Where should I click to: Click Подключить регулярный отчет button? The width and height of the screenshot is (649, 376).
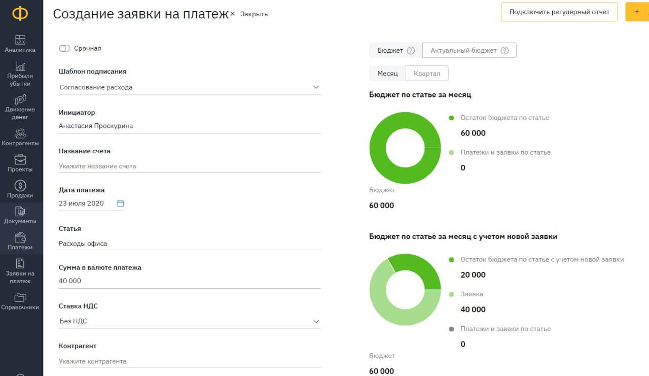559,12
